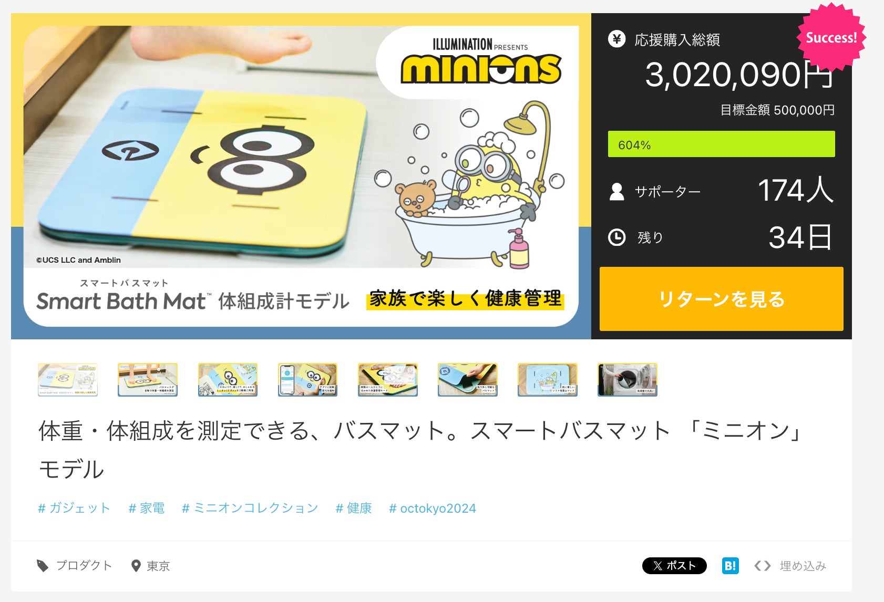Click the yen circle icon

(616, 39)
